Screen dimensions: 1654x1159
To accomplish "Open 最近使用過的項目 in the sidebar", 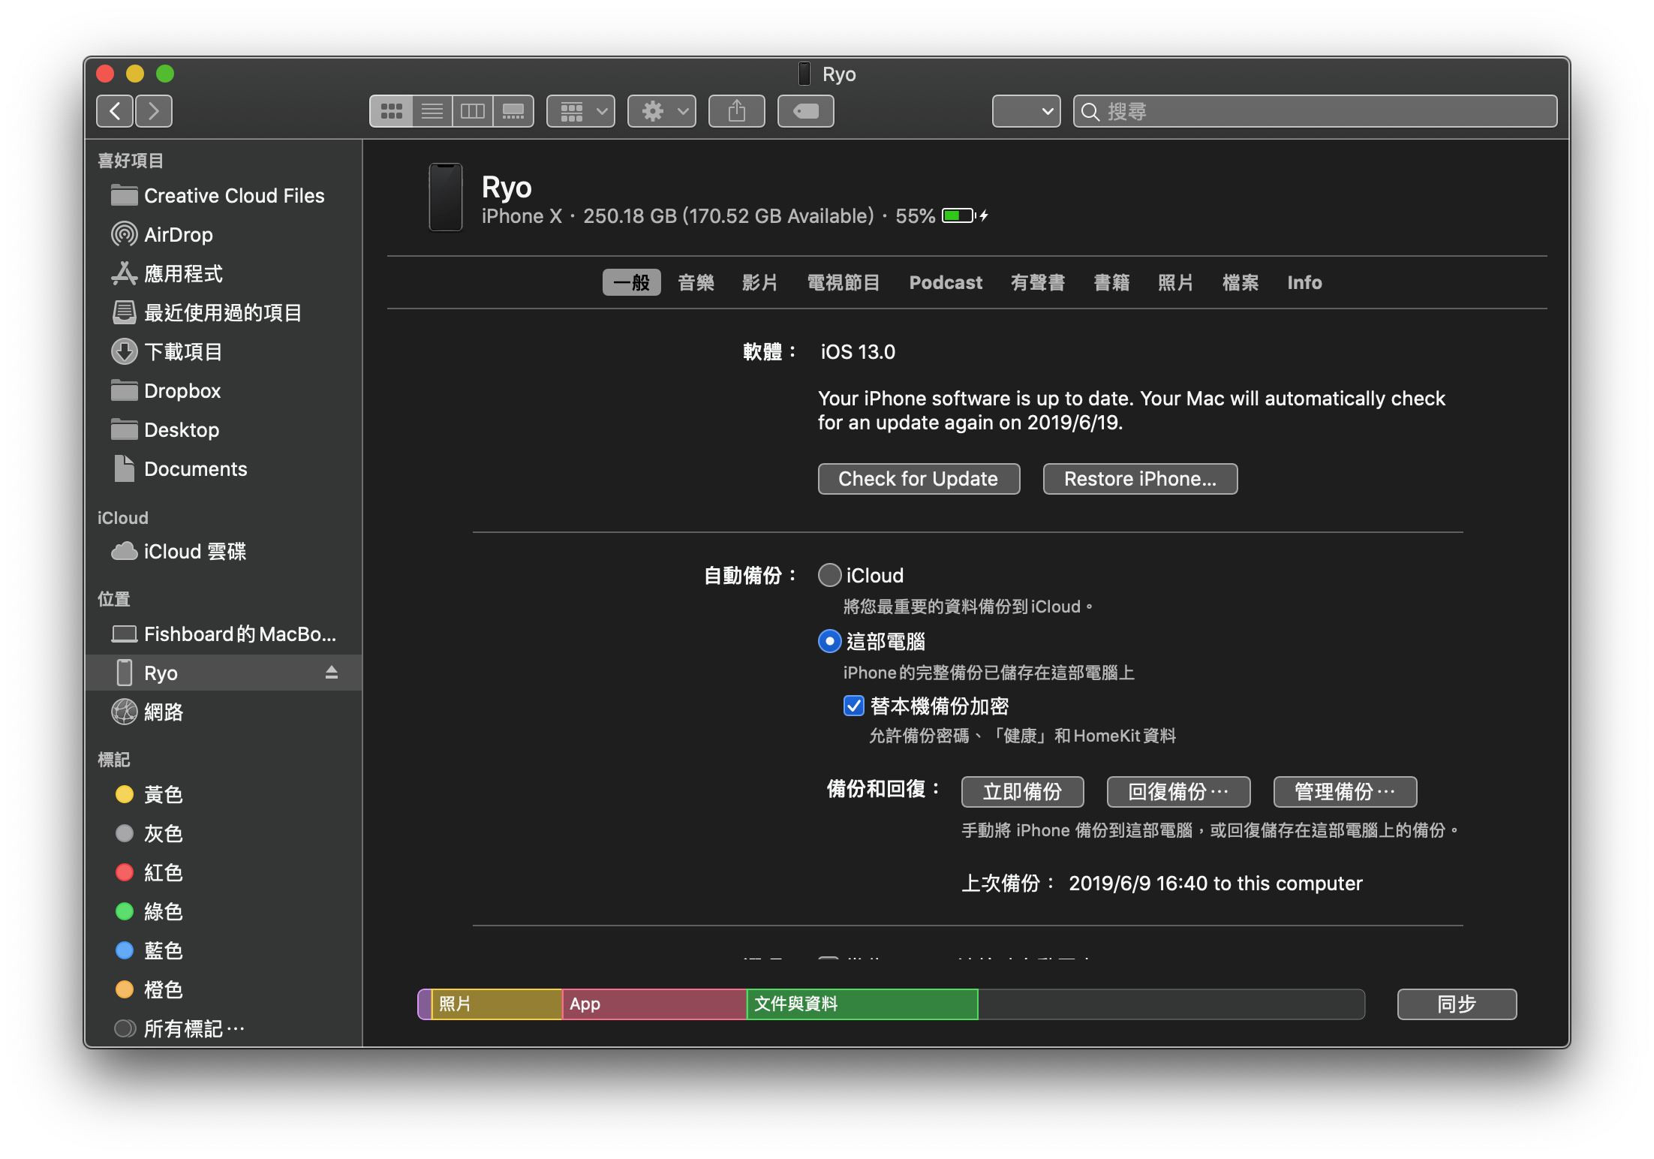I will [224, 313].
